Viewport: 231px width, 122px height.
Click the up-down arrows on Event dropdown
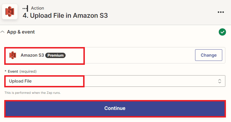pos(219,81)
